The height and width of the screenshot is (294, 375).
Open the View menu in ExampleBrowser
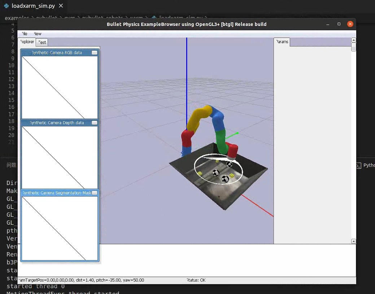click(38, 34)
